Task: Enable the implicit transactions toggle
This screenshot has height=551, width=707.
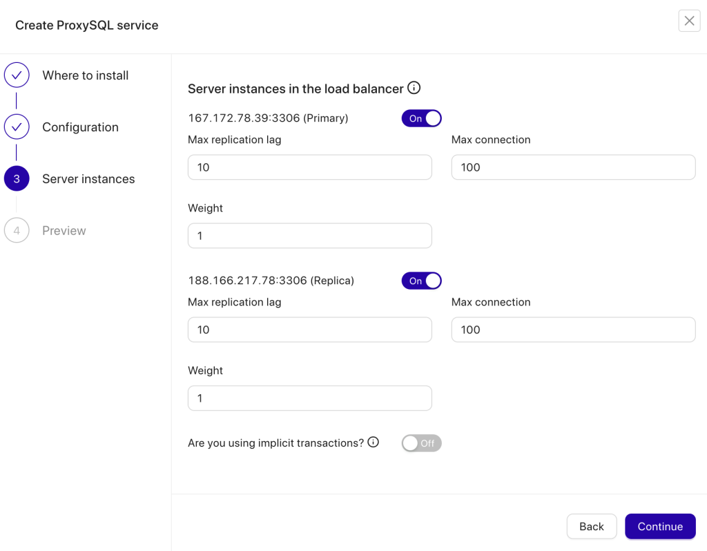Action: (x=421, y=443)
